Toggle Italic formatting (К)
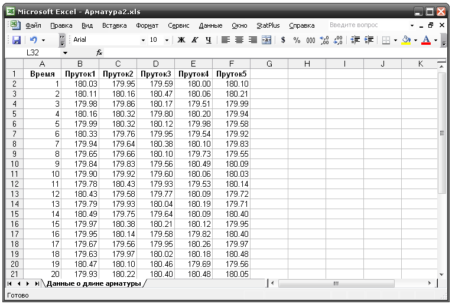 195,40
